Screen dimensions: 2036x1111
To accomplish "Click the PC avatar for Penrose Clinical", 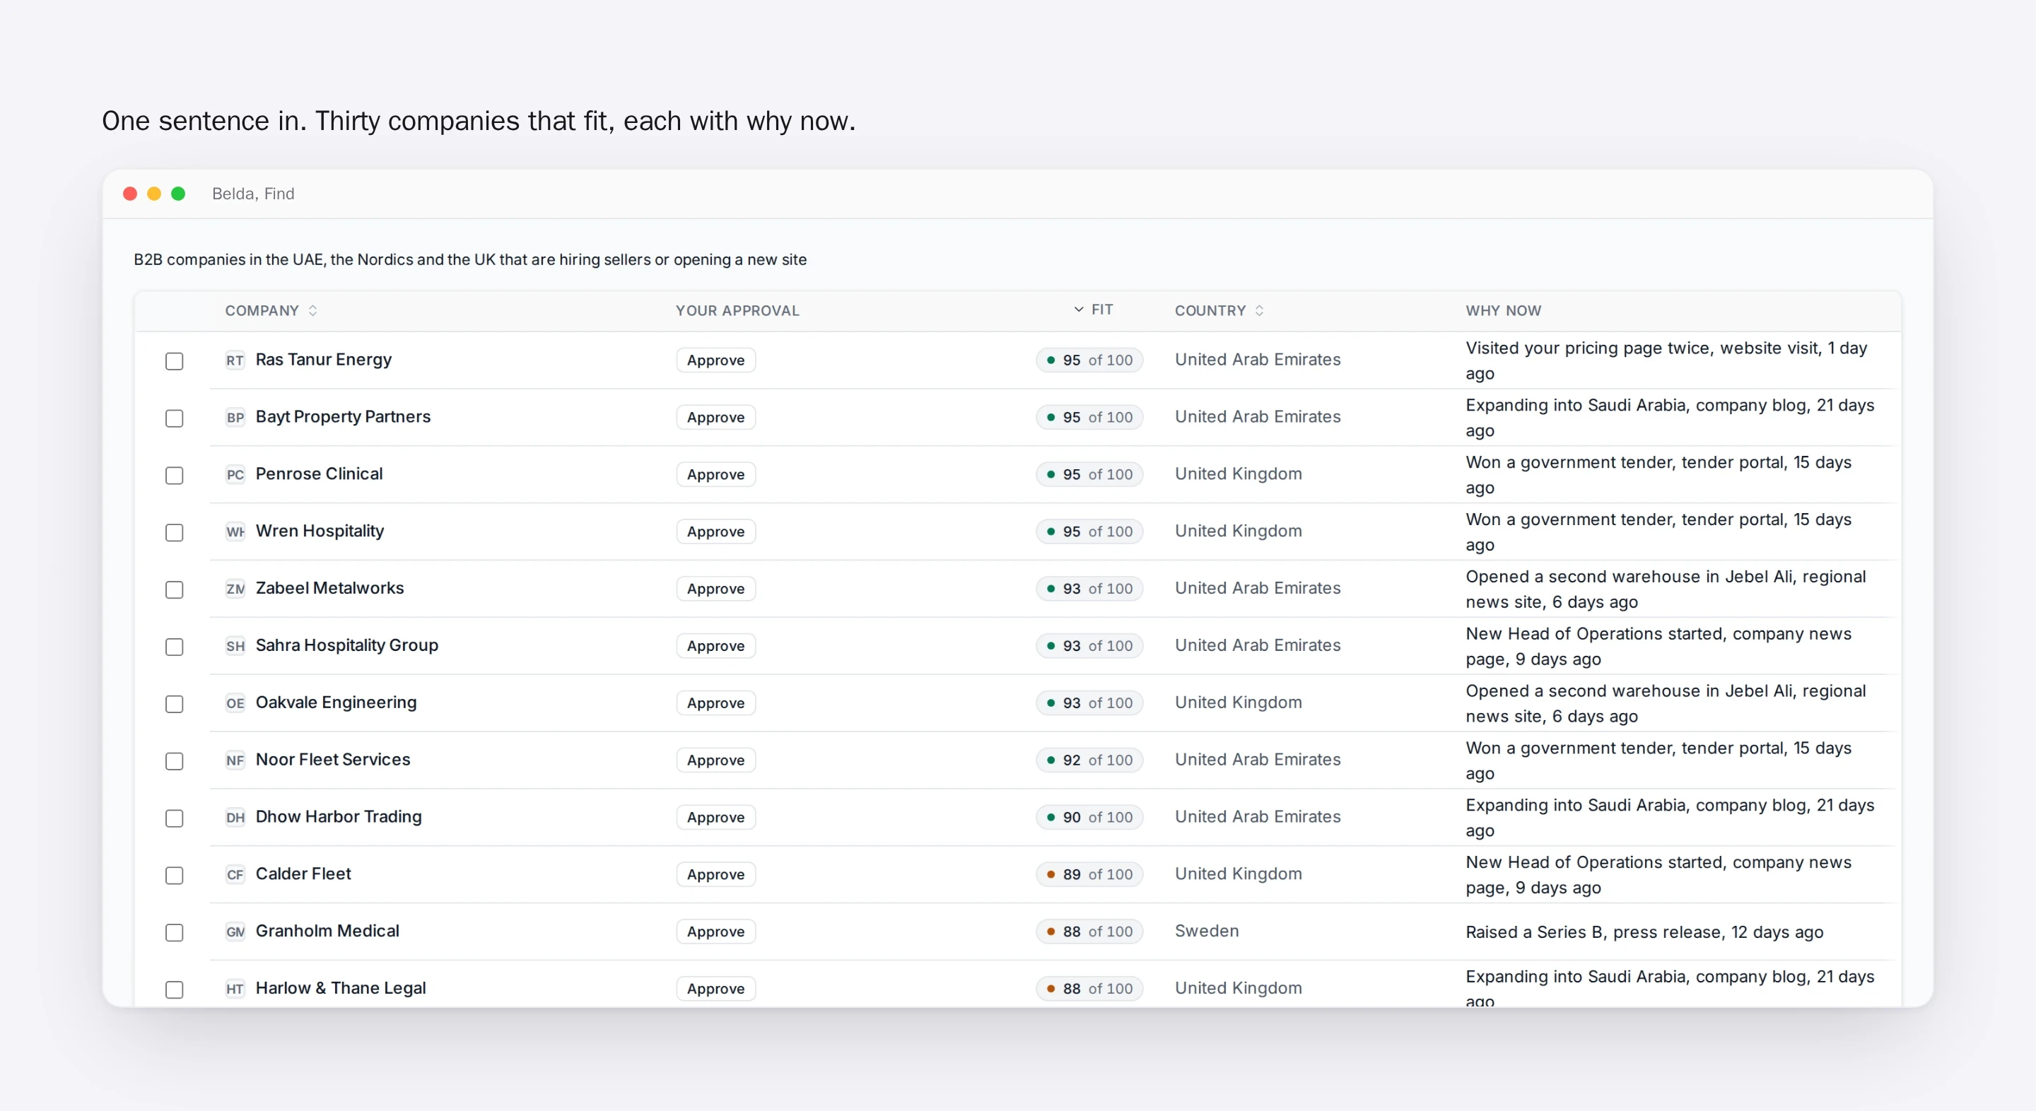I will [235, 474].
